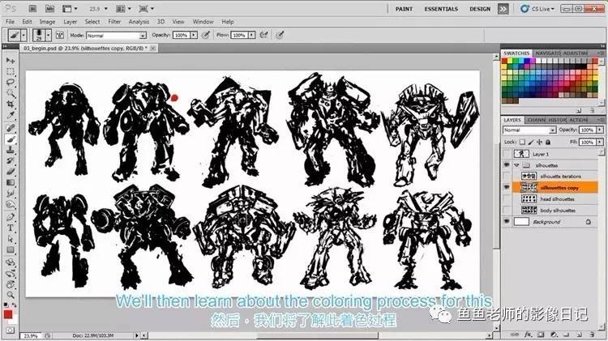Open the brush panel toggle icon

[60, 36]
